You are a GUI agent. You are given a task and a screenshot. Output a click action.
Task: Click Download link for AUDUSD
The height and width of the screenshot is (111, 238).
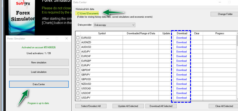(181, 47)
